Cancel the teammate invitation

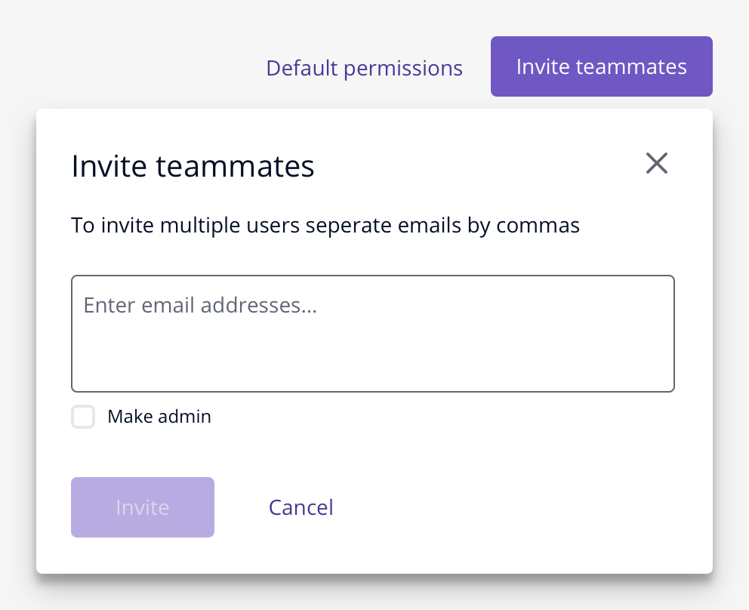301,507
